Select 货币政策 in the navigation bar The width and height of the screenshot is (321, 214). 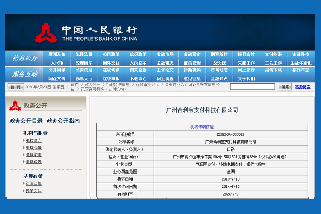[x=111, y=54]
